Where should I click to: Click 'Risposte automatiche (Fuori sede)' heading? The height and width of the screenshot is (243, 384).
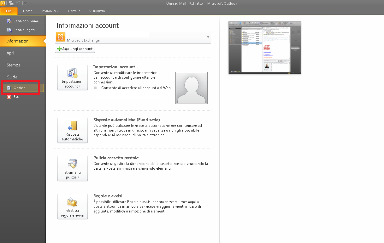(x=127, y=120)
